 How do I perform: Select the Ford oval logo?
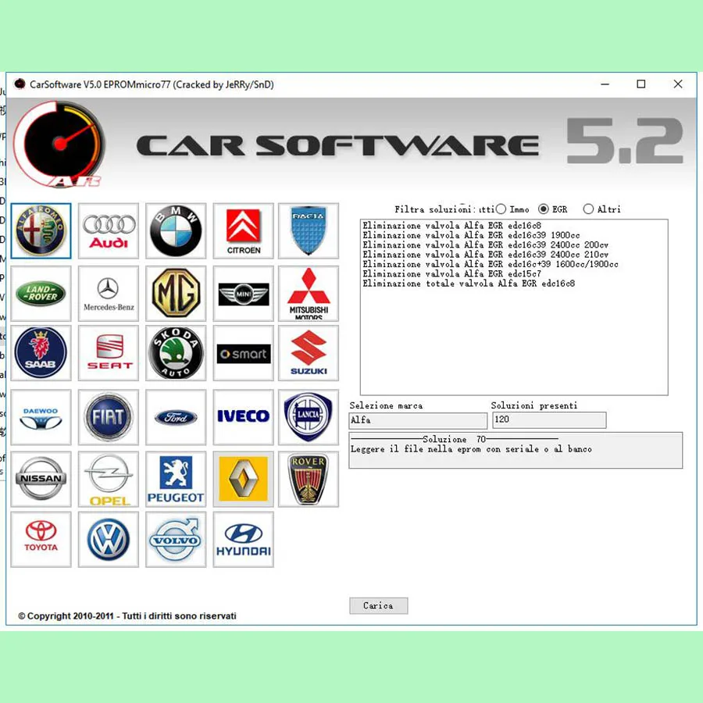176,417
